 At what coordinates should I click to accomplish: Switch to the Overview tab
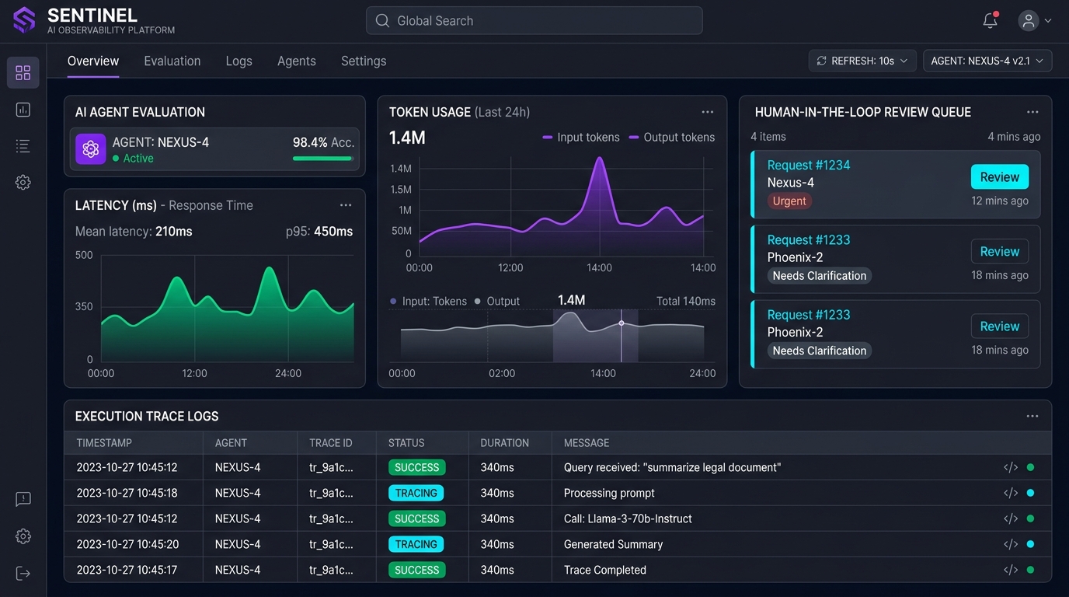93,61
